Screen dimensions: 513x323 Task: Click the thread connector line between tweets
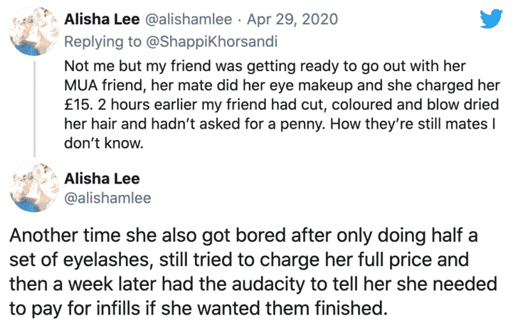pyautogui.click(x=34, y=109)
